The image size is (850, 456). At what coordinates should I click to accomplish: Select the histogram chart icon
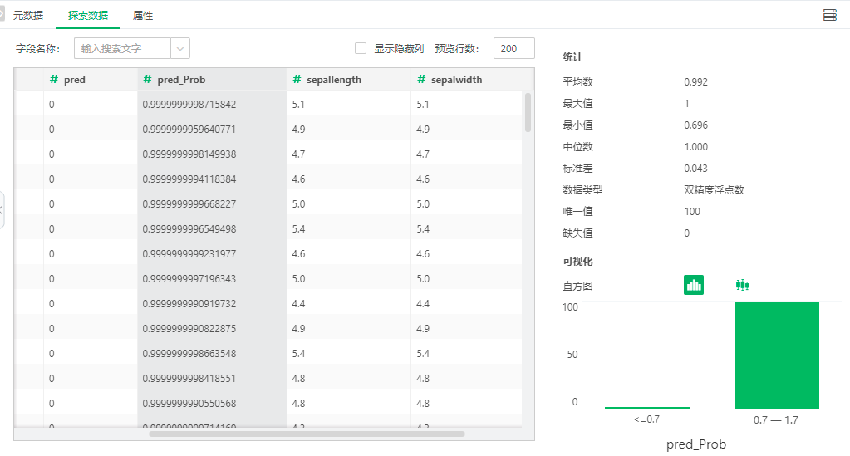(693, 285)
